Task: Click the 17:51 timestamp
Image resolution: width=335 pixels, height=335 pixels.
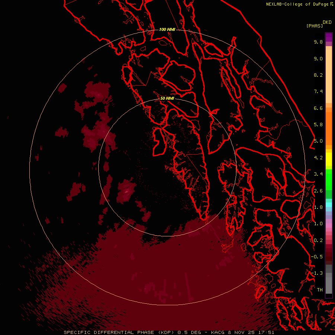Action: pos(267,332)
